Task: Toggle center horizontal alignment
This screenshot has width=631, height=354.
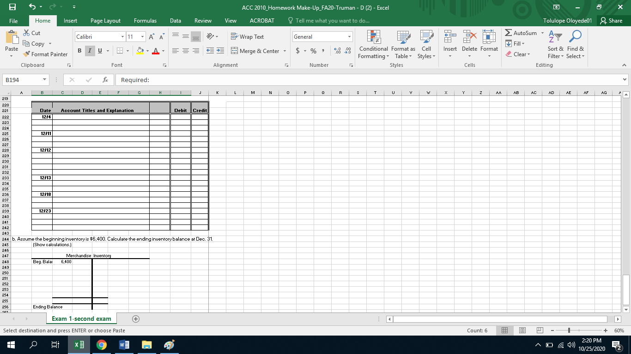Action: [x=187, y=51]
